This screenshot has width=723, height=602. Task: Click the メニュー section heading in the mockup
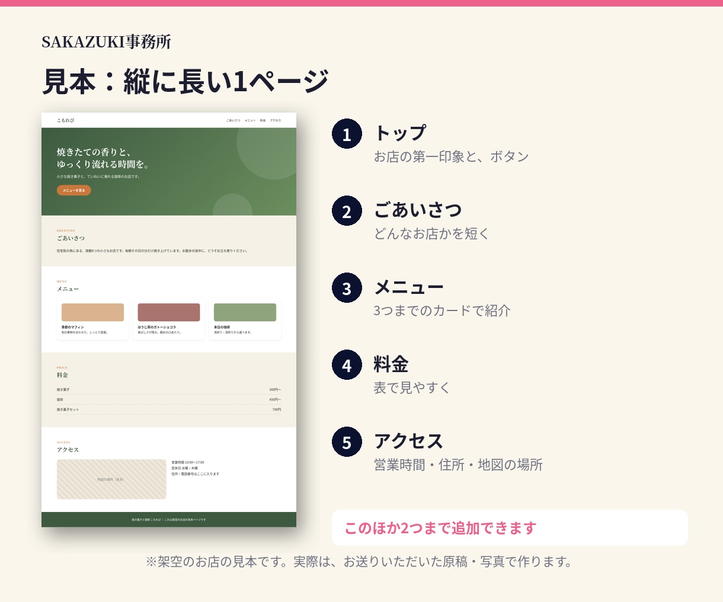[68, 289]
